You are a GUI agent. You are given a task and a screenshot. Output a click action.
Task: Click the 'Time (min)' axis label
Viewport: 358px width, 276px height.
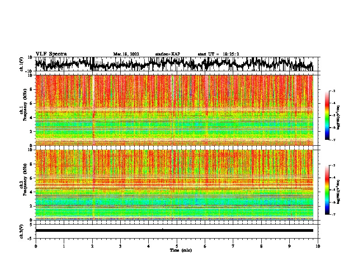point(181,250)
